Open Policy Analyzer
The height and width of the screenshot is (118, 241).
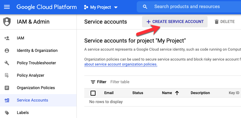tap(30, 75)
